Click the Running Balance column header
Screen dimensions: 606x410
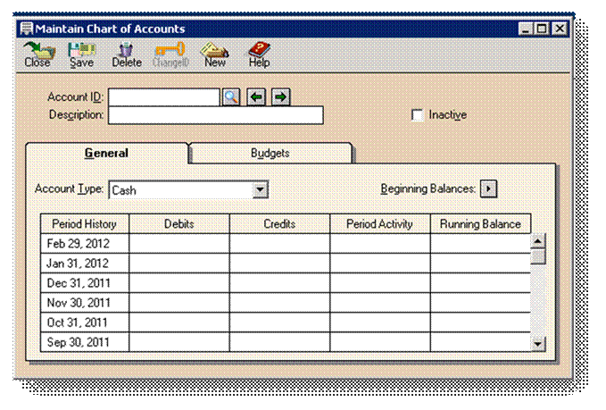tap(481, 224)
